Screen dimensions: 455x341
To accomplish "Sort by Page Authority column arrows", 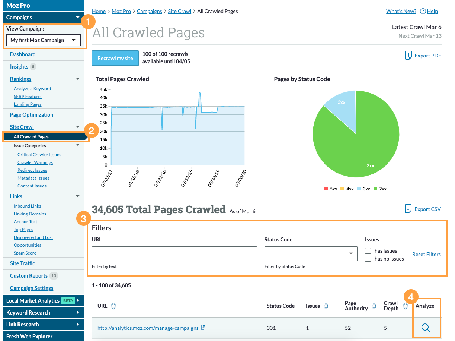I will click(x=374, y=305).
